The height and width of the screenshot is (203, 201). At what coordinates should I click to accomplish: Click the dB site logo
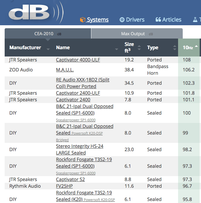point(36,12)
